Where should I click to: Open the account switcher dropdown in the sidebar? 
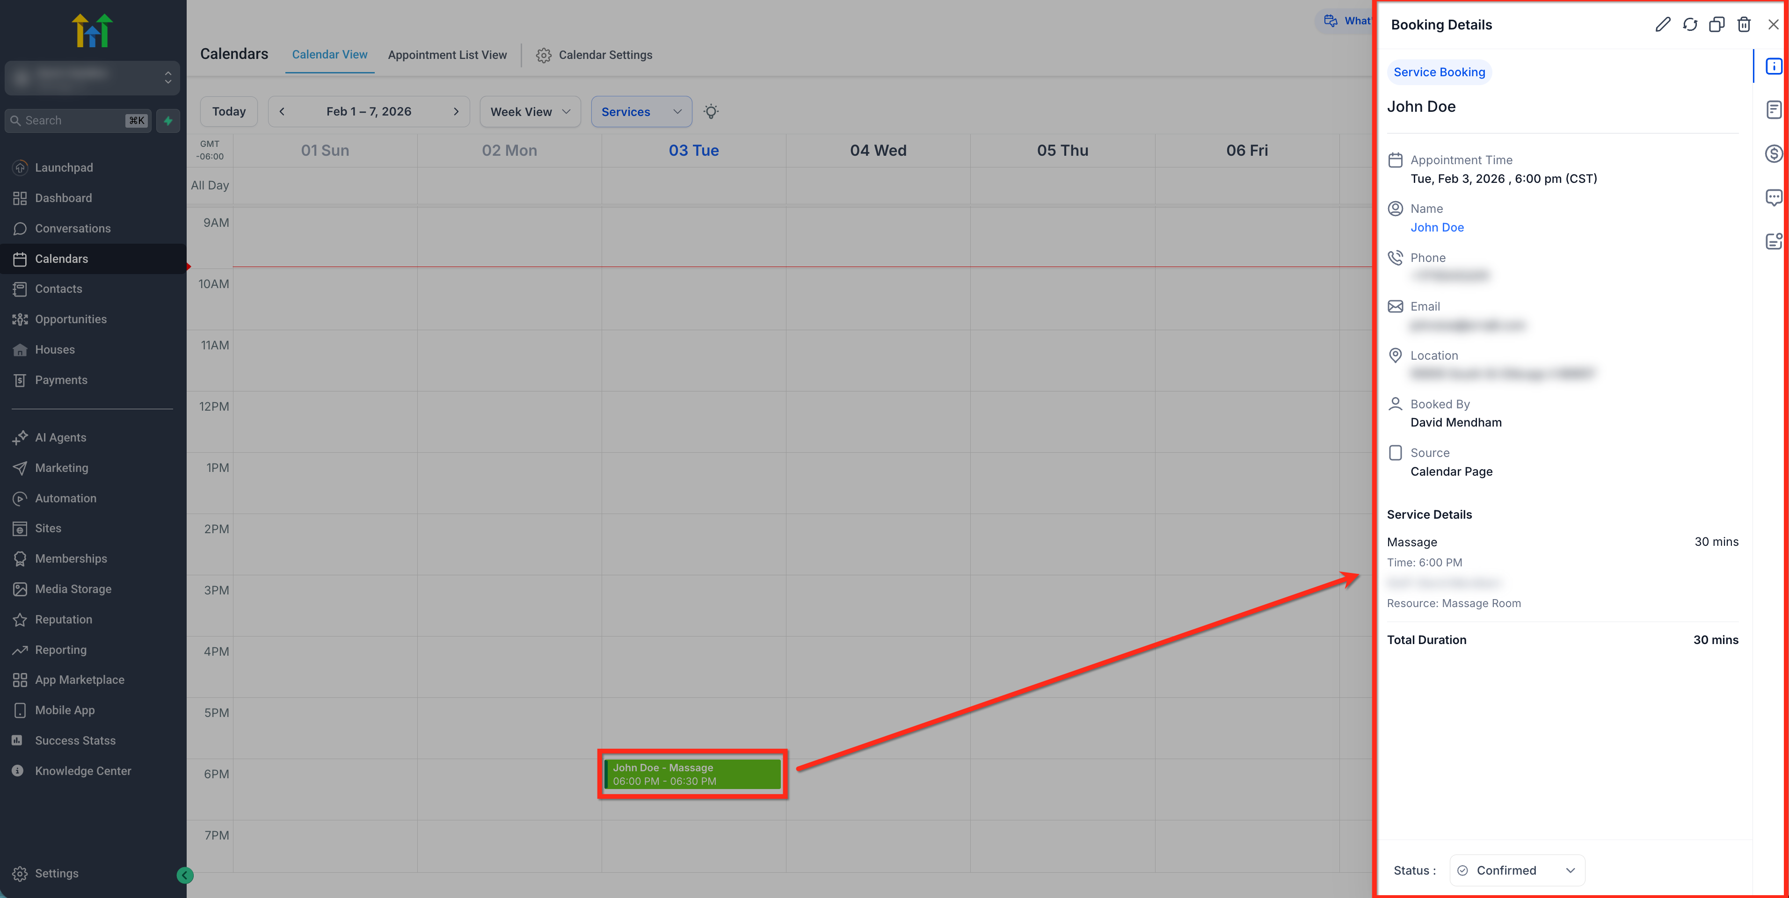92,77
